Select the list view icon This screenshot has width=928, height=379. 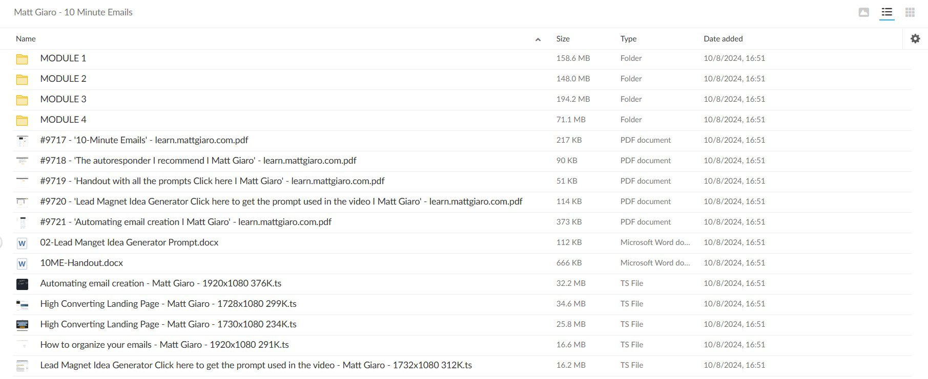click(886, 12)
